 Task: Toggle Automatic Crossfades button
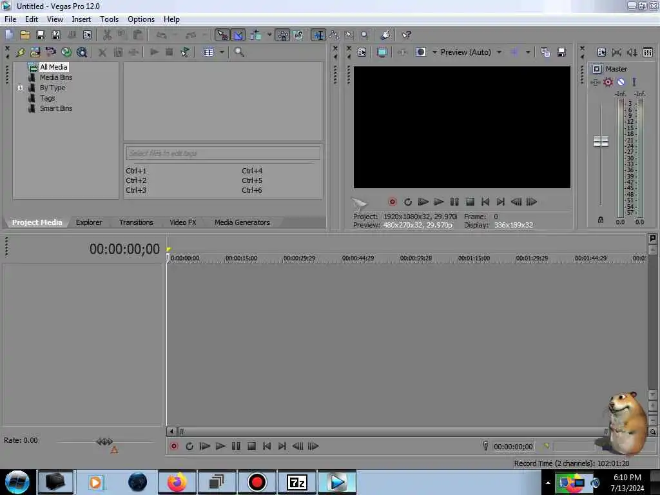238,35
